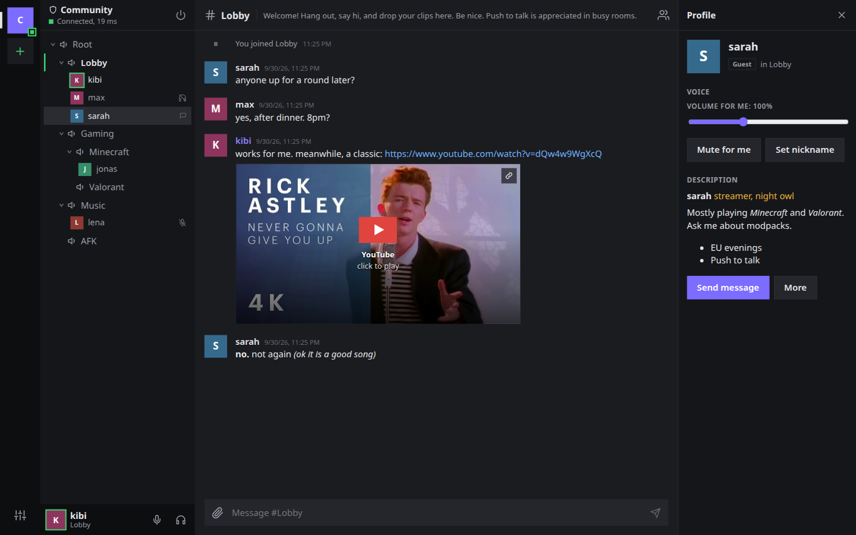Open the member list icon in header
This screenshot has width=856, height=535.
click(x=663, y=15)
